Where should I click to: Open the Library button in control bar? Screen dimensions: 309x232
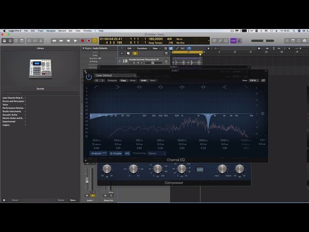click(x=4, y=41)
